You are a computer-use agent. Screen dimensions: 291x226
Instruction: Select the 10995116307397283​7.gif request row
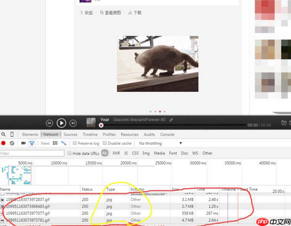point(25,199)
